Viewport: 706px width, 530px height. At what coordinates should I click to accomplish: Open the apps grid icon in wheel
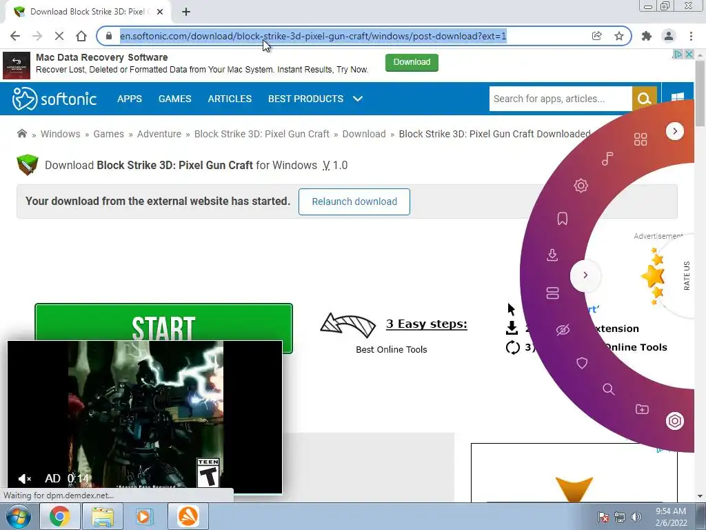[641, 139]
